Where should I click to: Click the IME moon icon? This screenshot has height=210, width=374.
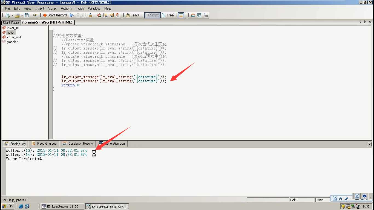346,198
